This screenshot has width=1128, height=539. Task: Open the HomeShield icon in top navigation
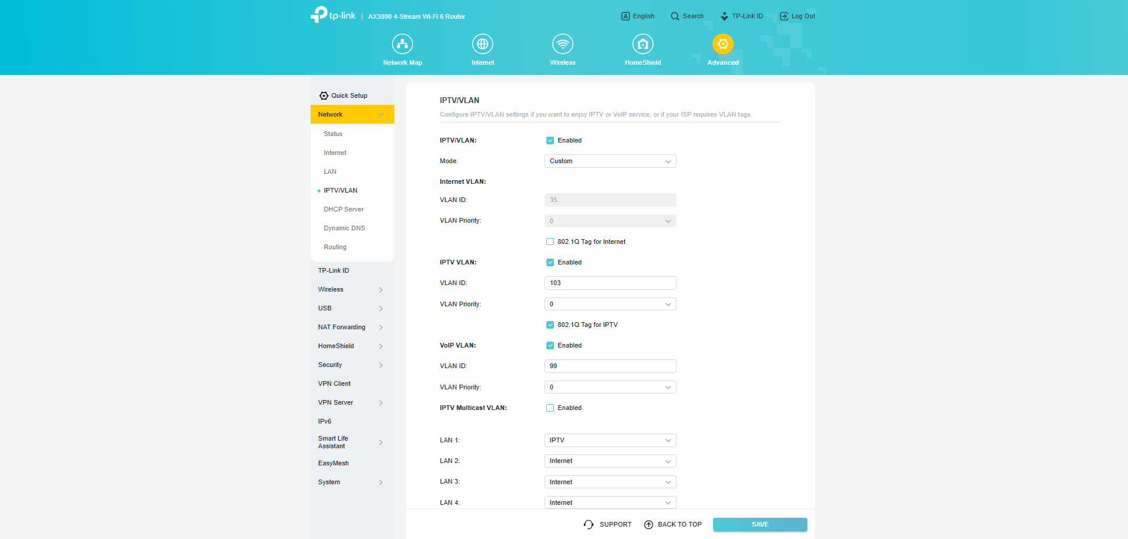click(643, 44)
